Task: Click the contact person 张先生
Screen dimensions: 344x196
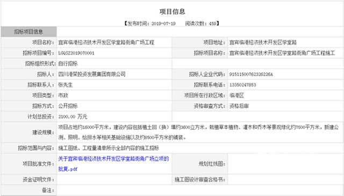Action: point(66,85)
